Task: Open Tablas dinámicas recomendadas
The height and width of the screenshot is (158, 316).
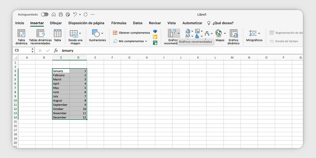Action: [x=40, y=37]
